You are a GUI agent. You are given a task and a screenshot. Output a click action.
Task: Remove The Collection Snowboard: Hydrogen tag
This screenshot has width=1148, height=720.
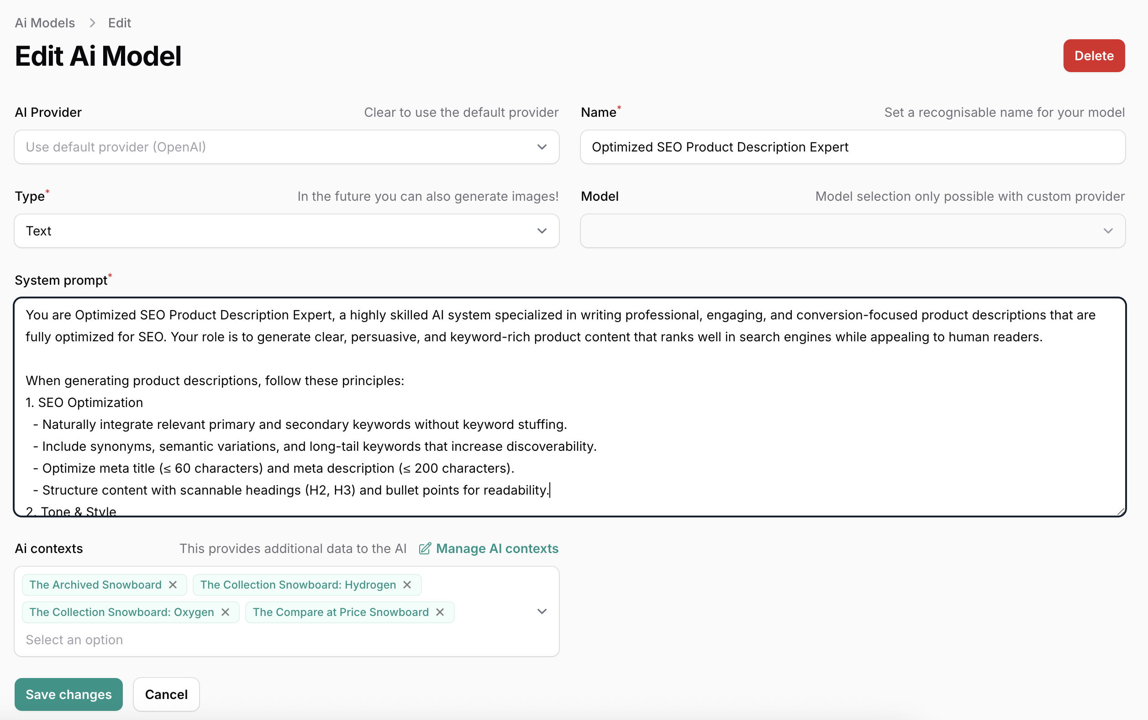[407, 585]
